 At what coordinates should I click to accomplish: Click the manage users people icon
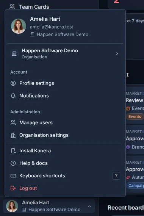pos(13,123)
